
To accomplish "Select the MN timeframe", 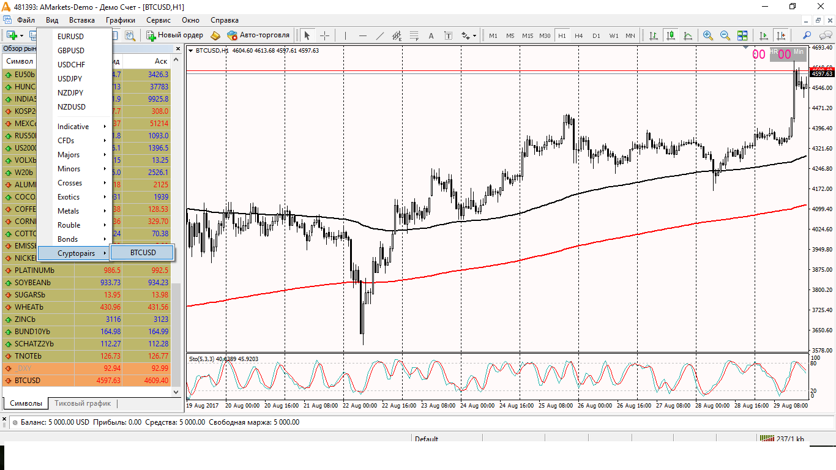I will [630, 35].
